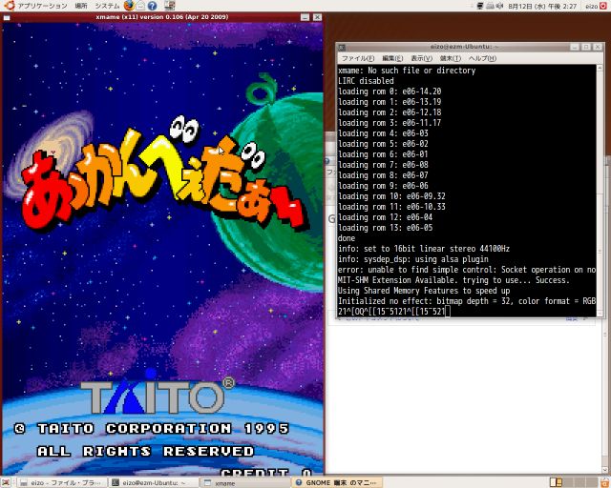Image resolution: width=611 pixels, height=488 pixels.
Task: Click terminal line 'Using Shared Memory Features to speed up'
Action: 424,291
